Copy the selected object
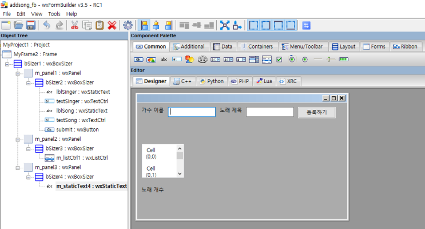The image size is (425, 229). 87,25
